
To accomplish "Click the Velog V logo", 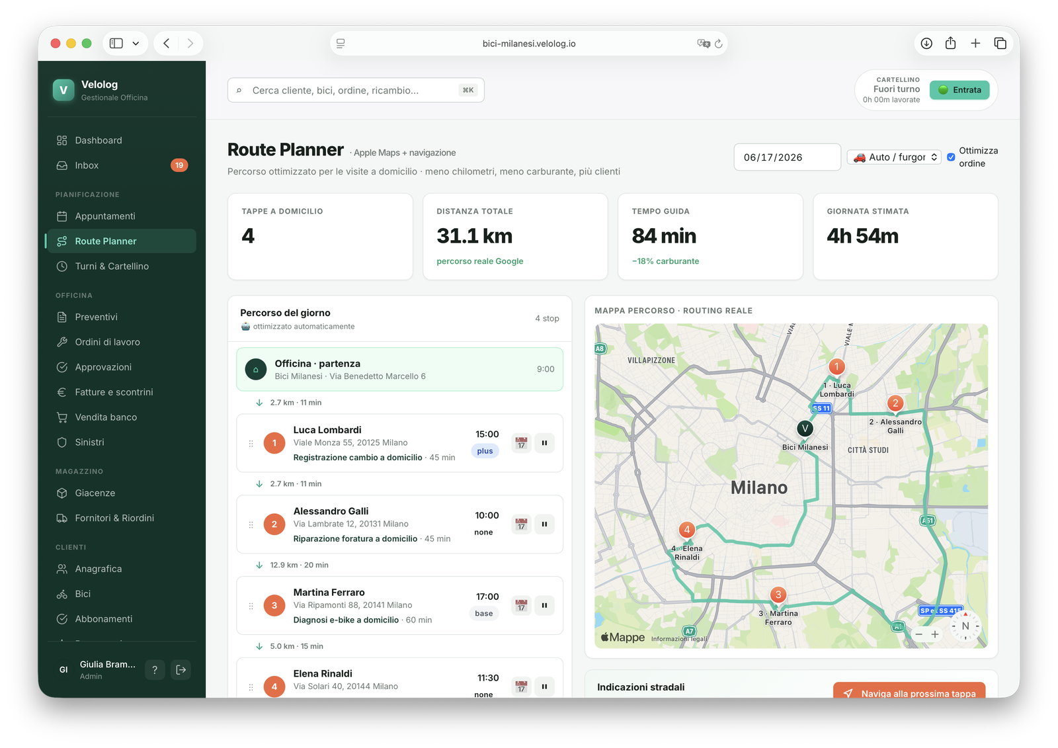I will click(63, 91).
